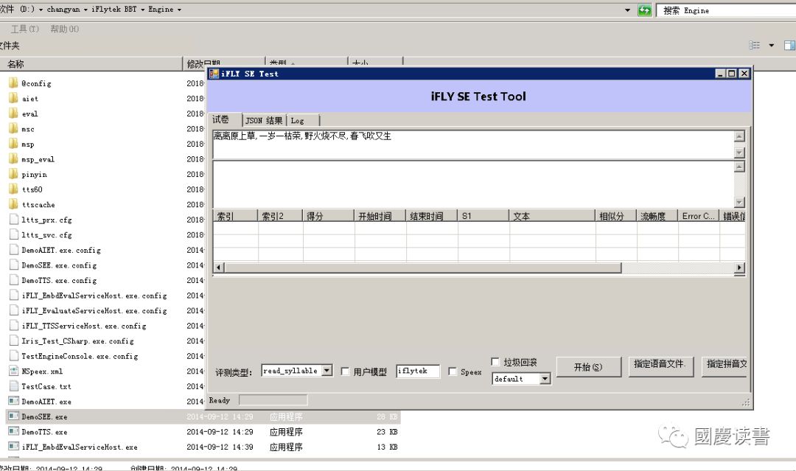Open the @config folder icon
796x471 pixels.
tap(14, 83)
